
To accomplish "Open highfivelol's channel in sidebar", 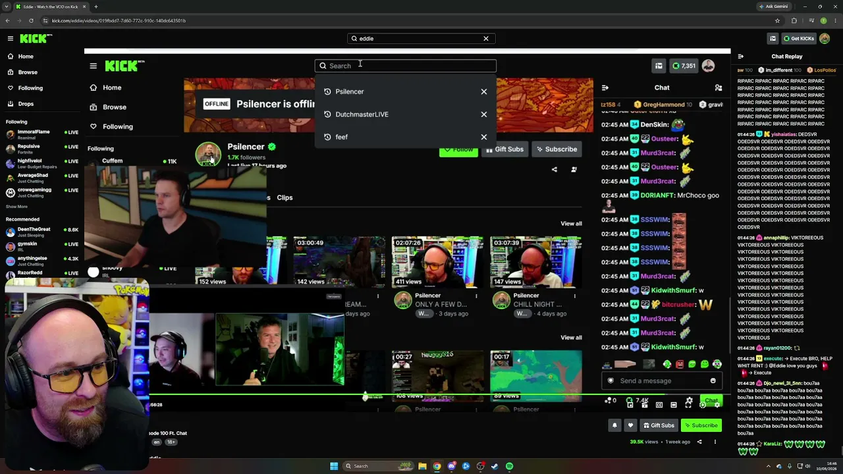I will coord(42,163).
